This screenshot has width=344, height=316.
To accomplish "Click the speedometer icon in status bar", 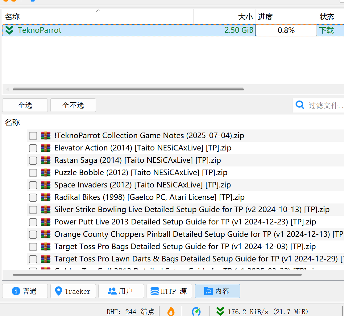I will (196, 311).
